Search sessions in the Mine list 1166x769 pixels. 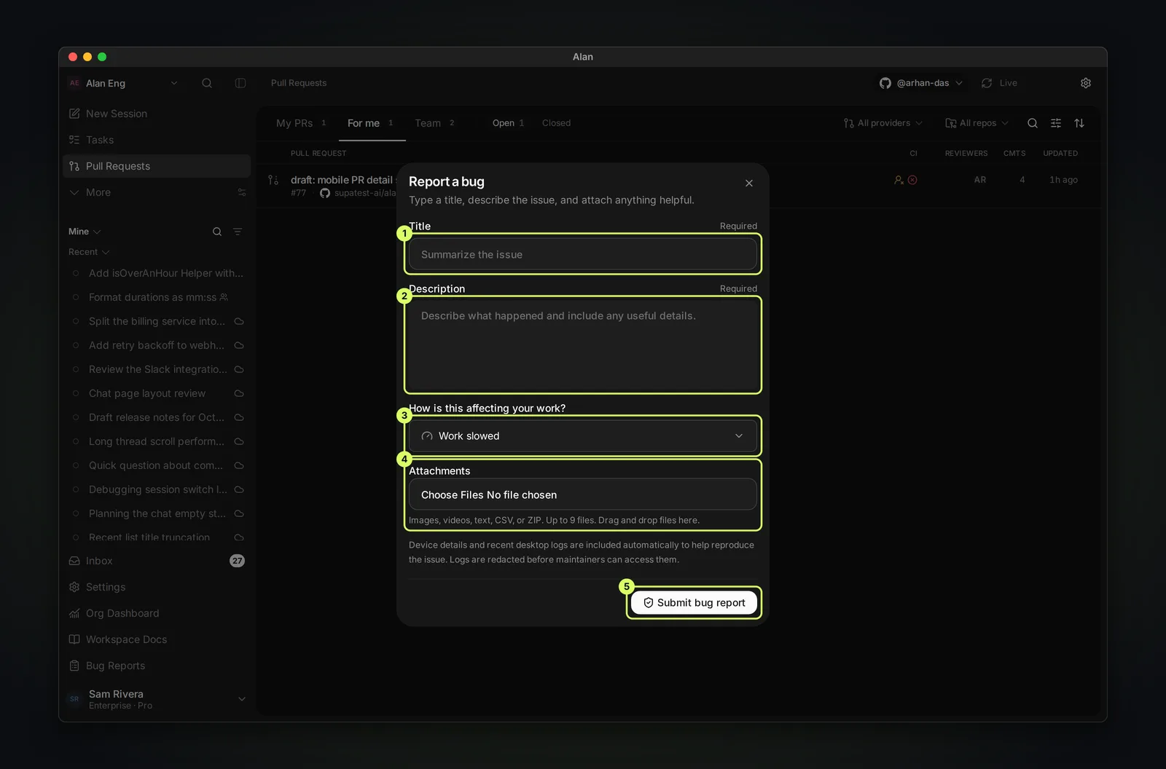[x=217, y=232]
